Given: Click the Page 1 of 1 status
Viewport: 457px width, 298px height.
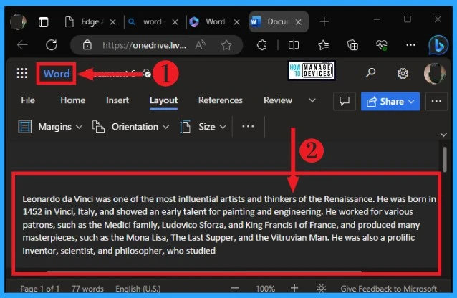Looking at the screenshot, I should point(40,289).
